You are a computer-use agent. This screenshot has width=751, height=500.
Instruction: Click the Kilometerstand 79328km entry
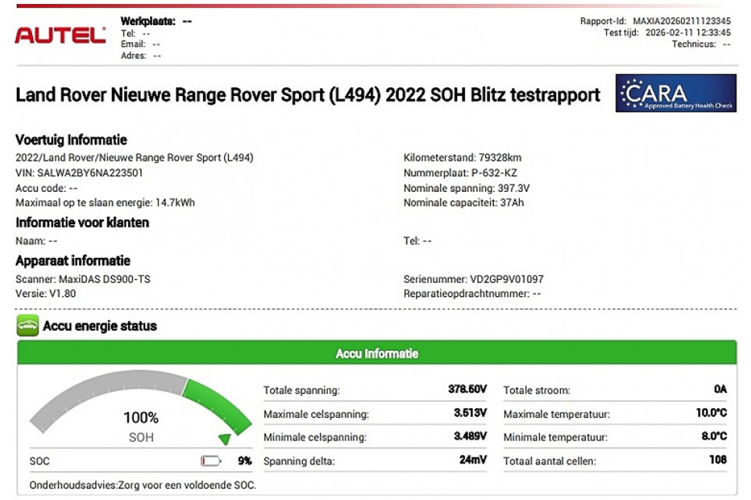462,157
